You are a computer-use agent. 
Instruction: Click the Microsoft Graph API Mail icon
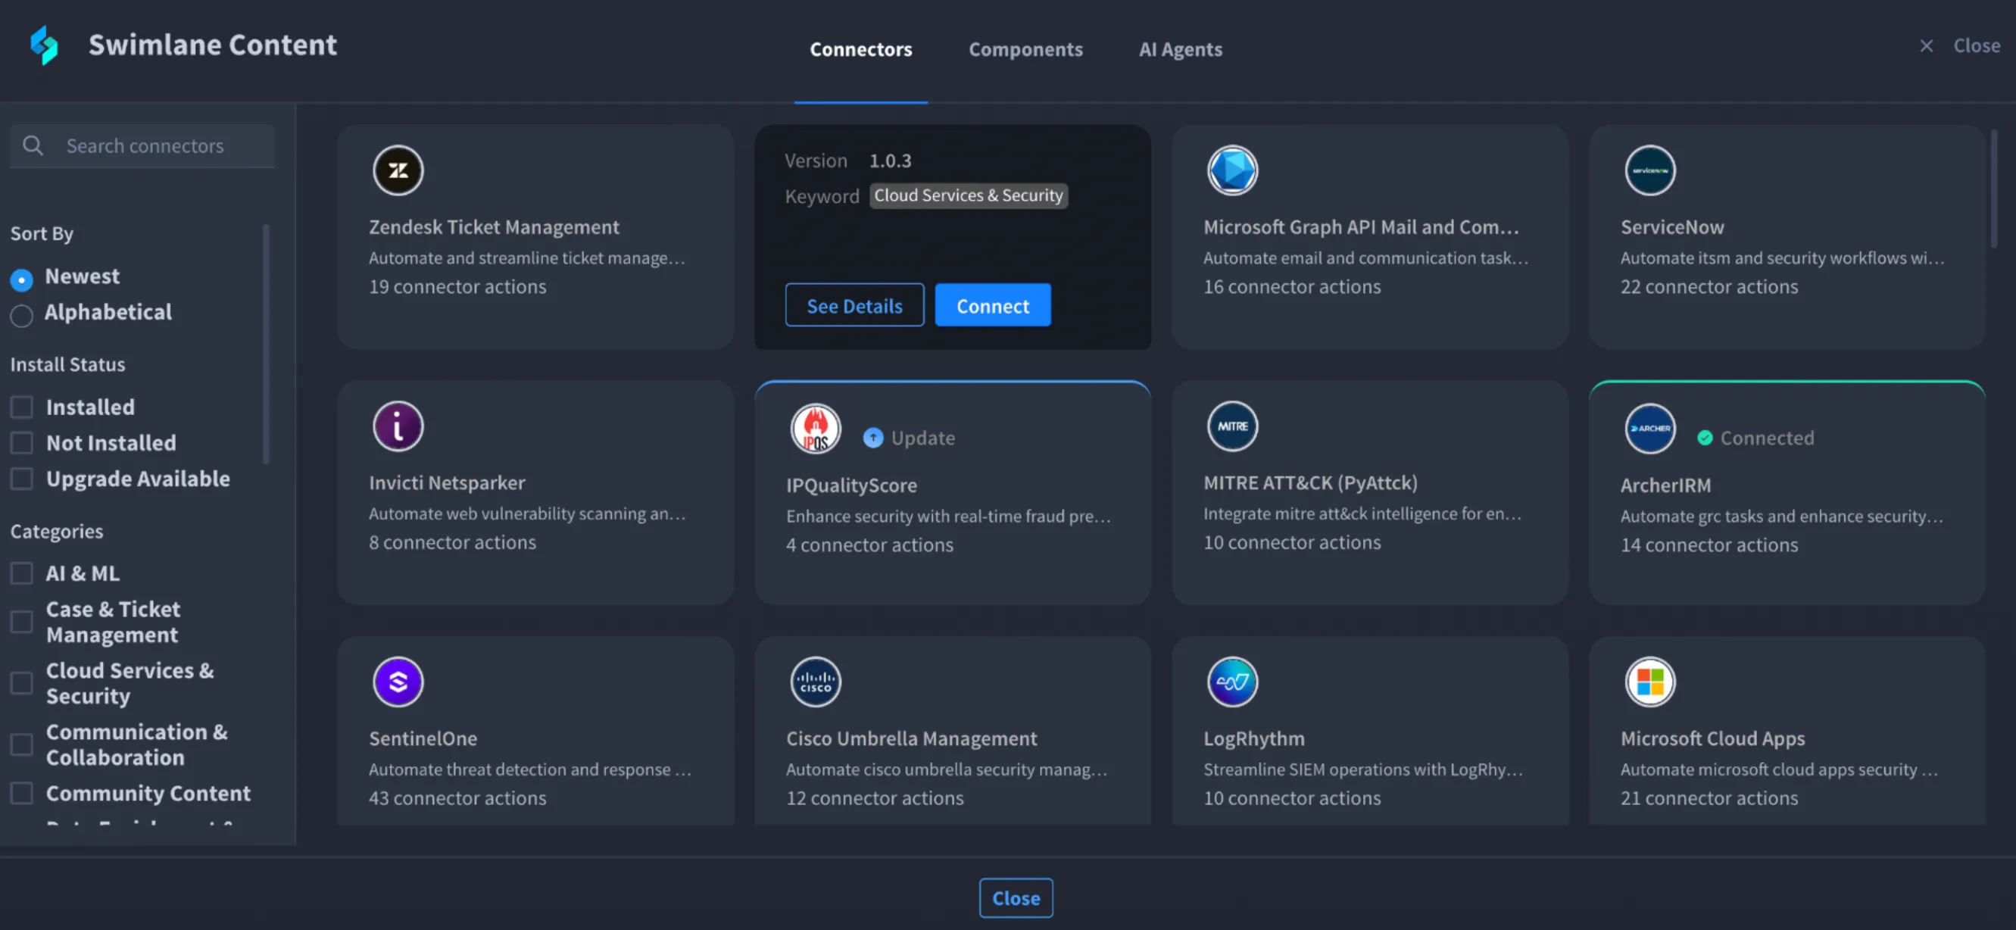[1232, 170]
